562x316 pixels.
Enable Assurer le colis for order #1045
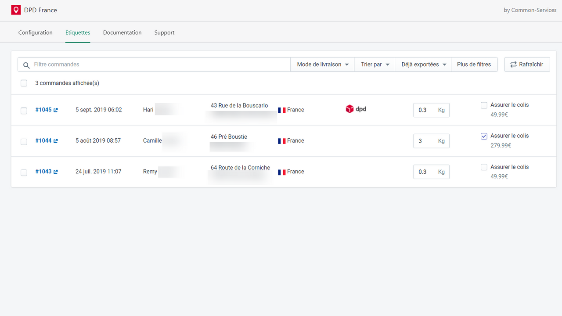coord(484,105)
